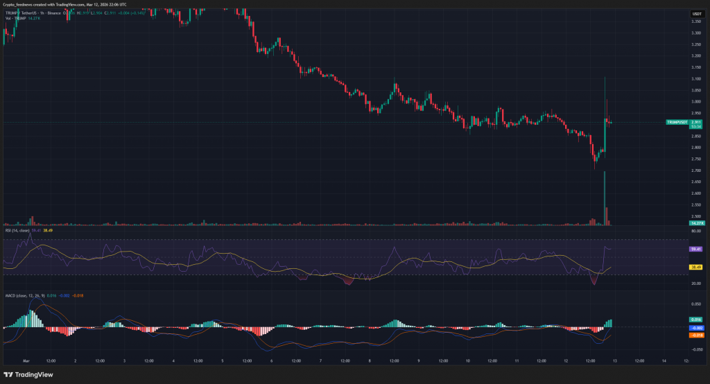Click the 0.050 label on the MACD scale
This screenshot has width=710, height=384.
point(698,304)
